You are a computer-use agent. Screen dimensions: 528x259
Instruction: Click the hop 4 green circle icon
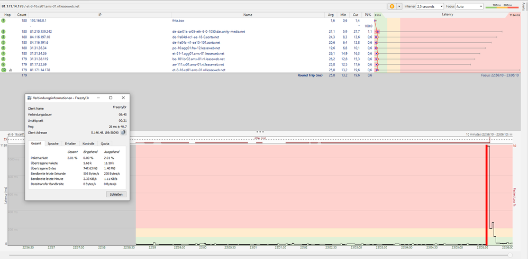tap(3, 37)
